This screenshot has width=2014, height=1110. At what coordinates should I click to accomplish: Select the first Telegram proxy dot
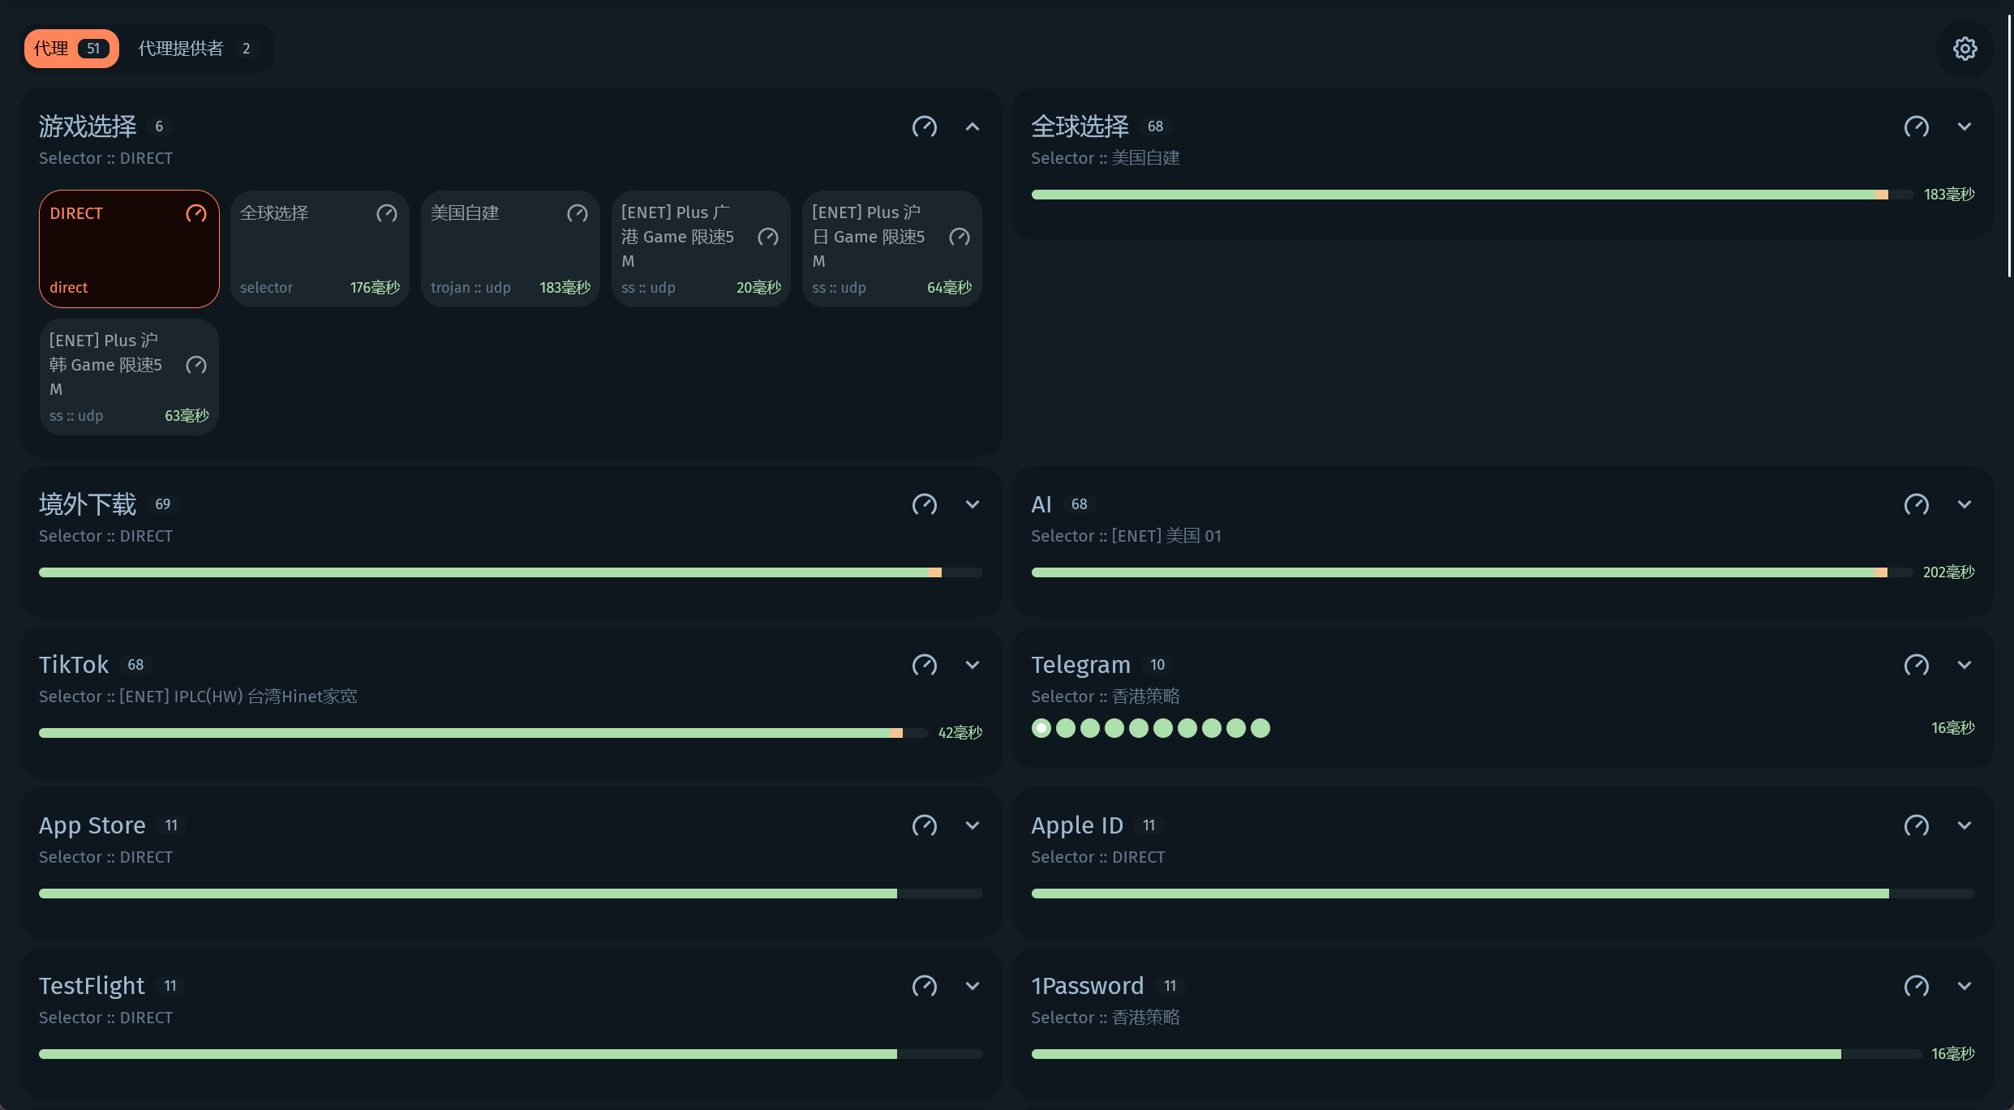[x=1041, y=728]
